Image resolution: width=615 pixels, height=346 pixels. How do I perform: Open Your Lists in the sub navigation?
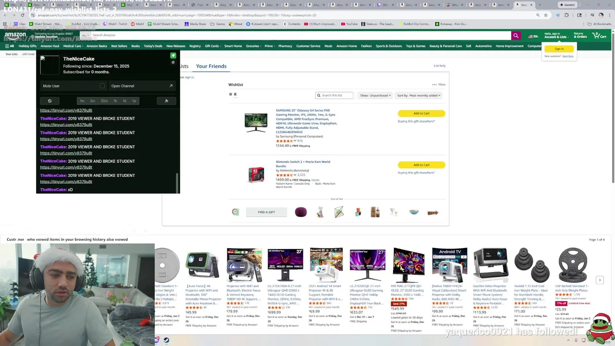click(12, 54)
